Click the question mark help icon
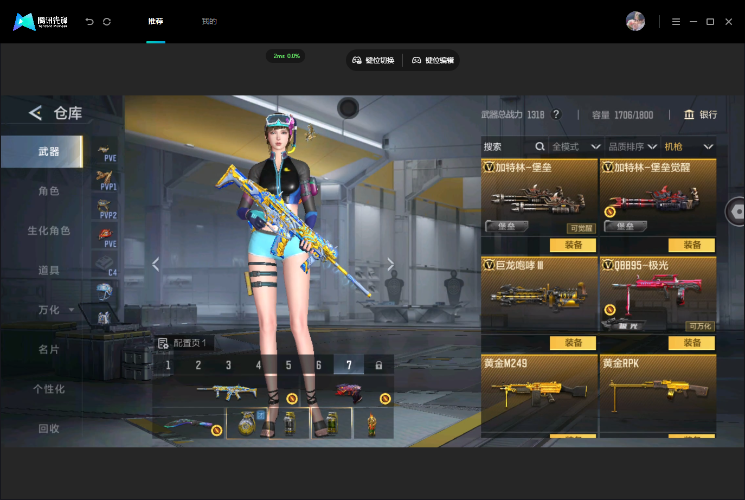This screenshot has height=500, width=745. coord(556,114)
